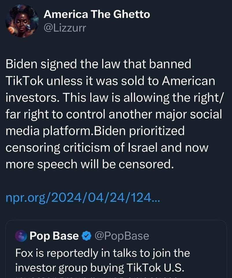
Task: Click the words "media platform.Biden prioritized"
Action: coord(95,131)
